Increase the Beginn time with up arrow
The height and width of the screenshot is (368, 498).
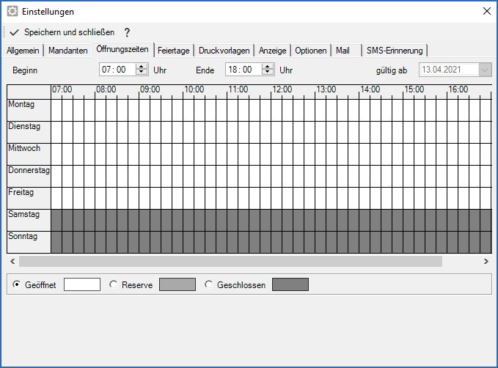pos(143,67)
